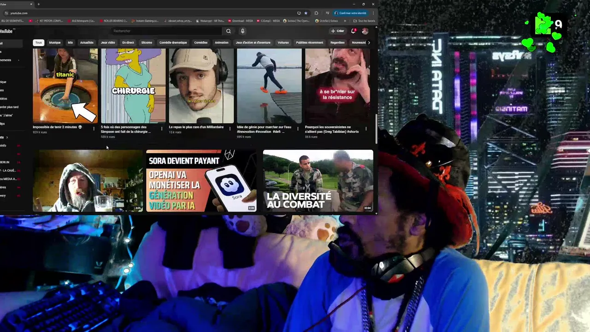Open 'Impossible de tenir 2 minutes' title link

pos(58,127)
